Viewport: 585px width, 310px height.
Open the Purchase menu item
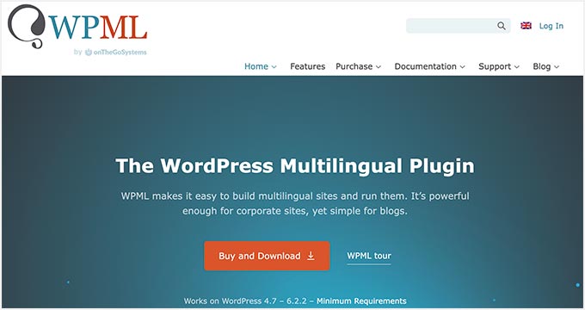pyautogui.click(x=354, y=66)
